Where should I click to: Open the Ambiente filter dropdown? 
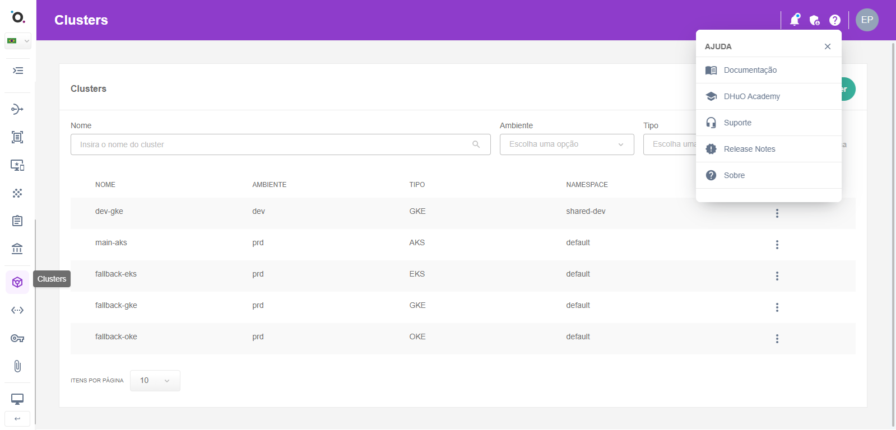point(567,144)
